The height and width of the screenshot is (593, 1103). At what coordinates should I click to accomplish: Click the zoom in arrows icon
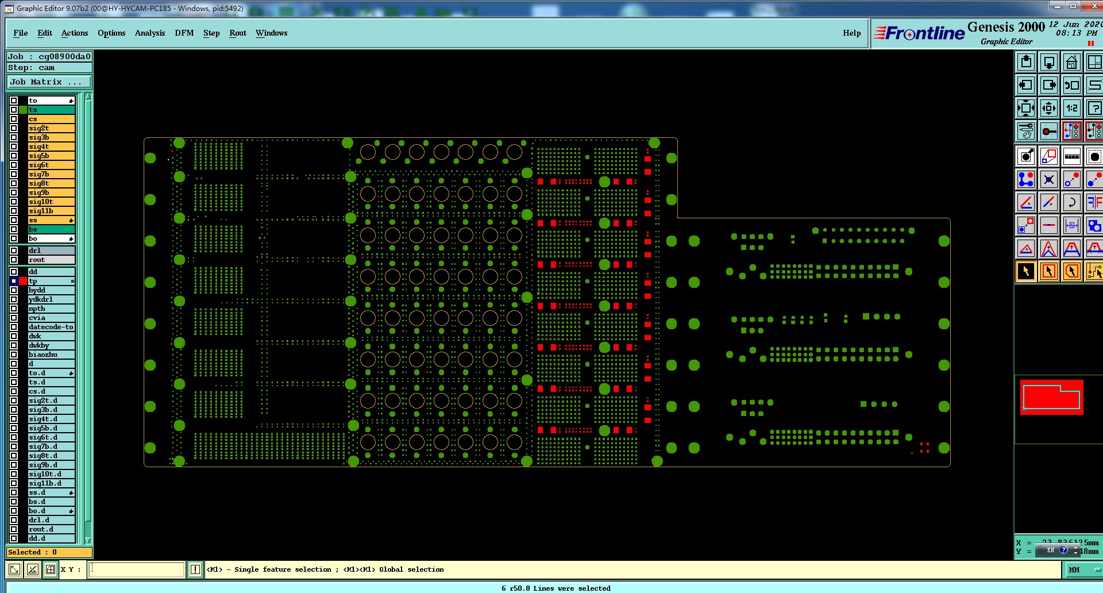[1026, 108]
